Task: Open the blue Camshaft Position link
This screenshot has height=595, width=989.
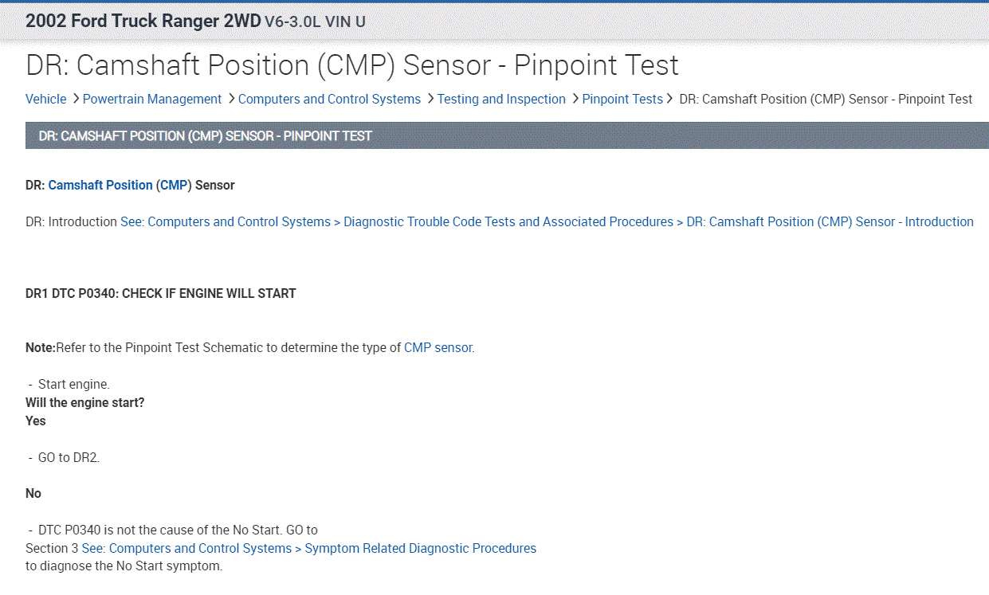Action: coord(100,186)
